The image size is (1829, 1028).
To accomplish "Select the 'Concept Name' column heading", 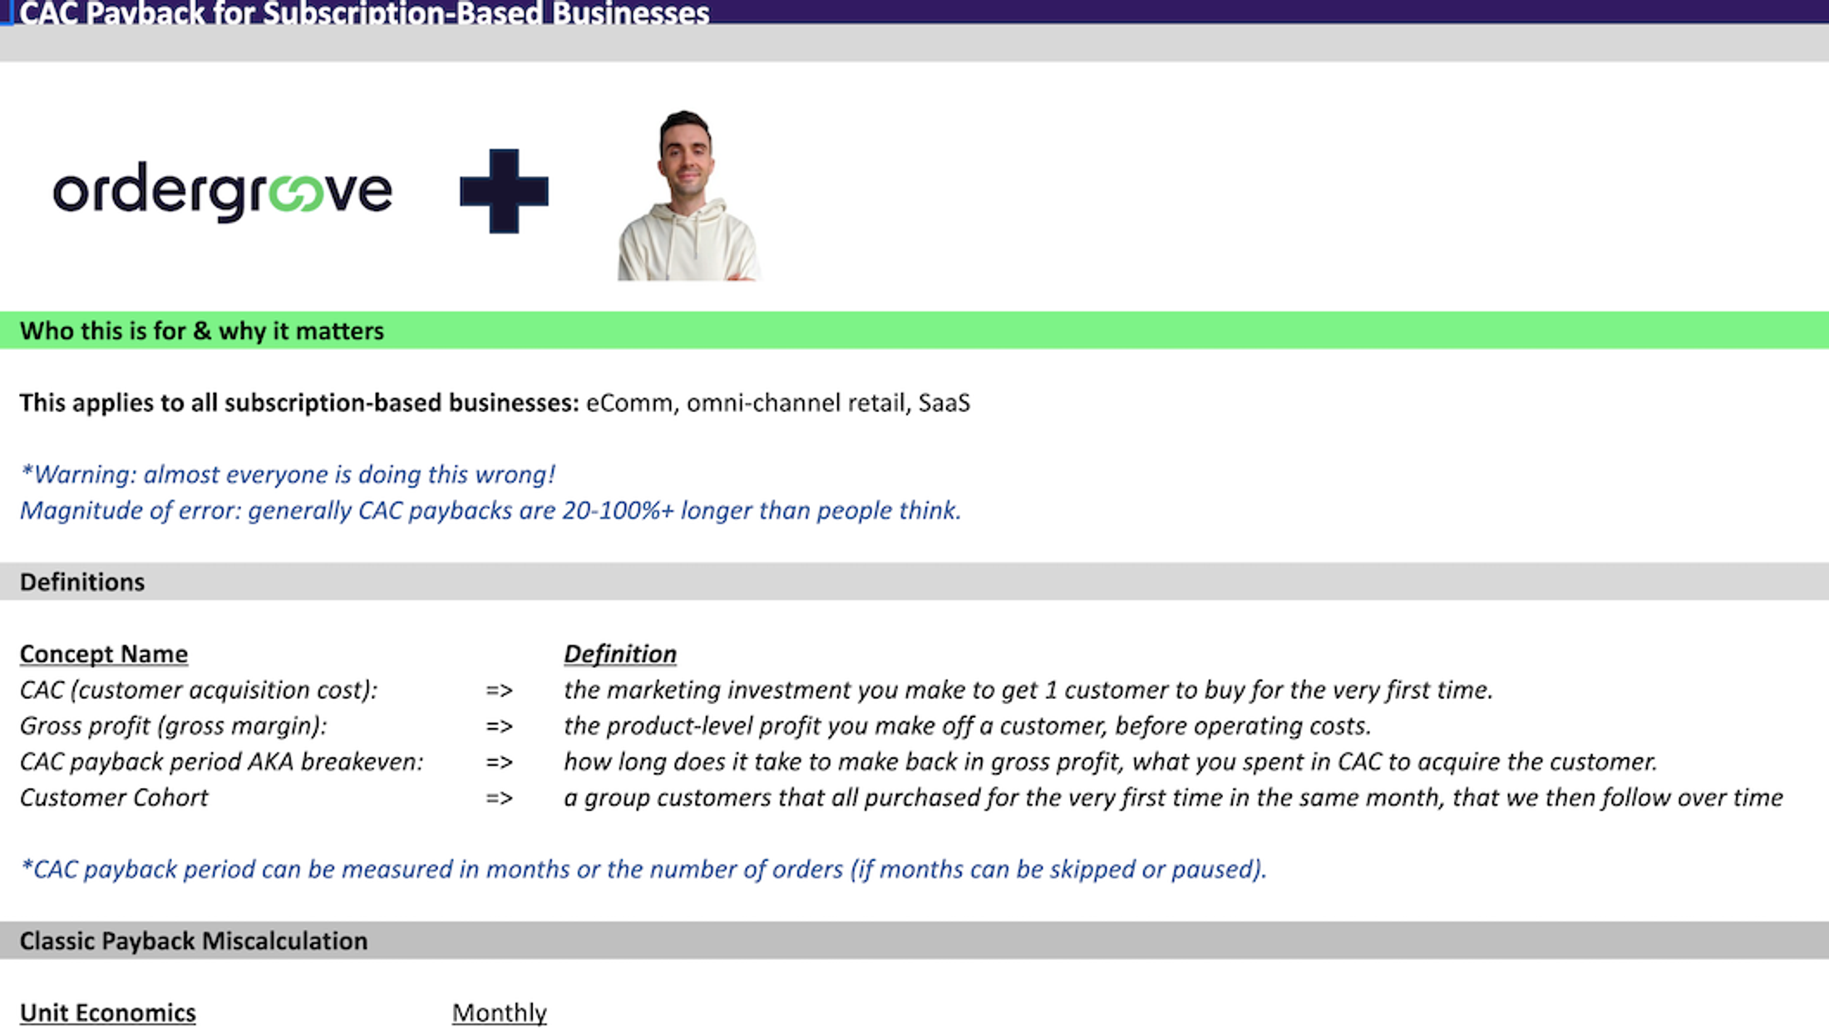I will pos(104,654).
